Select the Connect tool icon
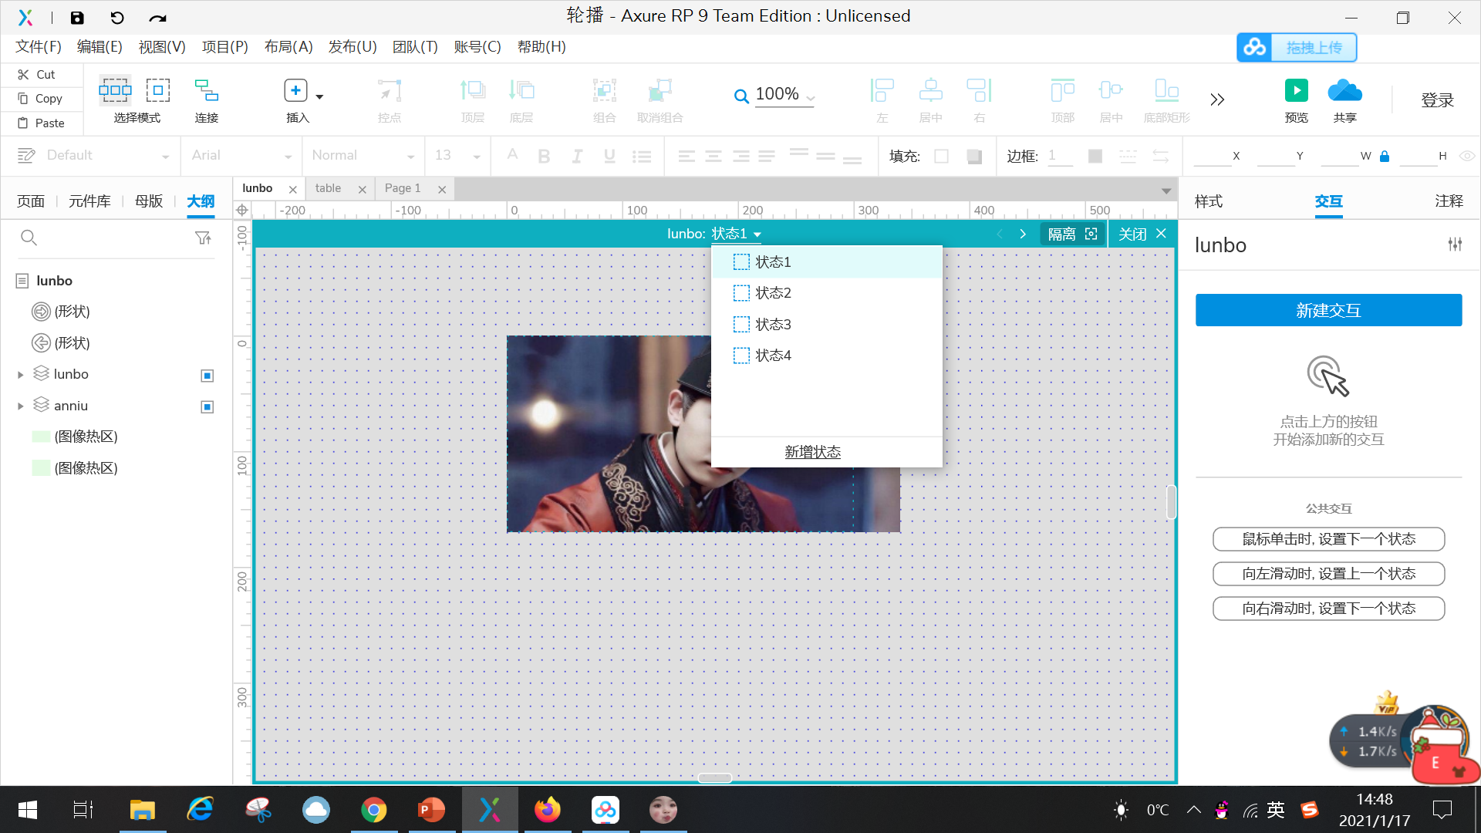Viewport: 1481px width, 833px height. [x=206, y=91]
